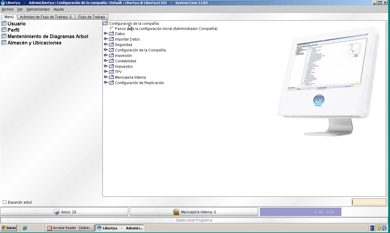Select the Importar Datos tree label

(x=127, y=39)
